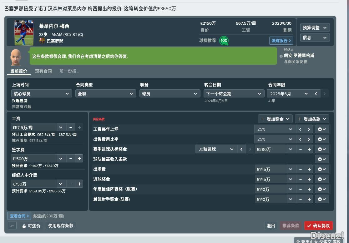Open the 转会日期 下一个转会期 dropdown
The height and width of the screenshot is (243, 349).
tap(234, 94)
